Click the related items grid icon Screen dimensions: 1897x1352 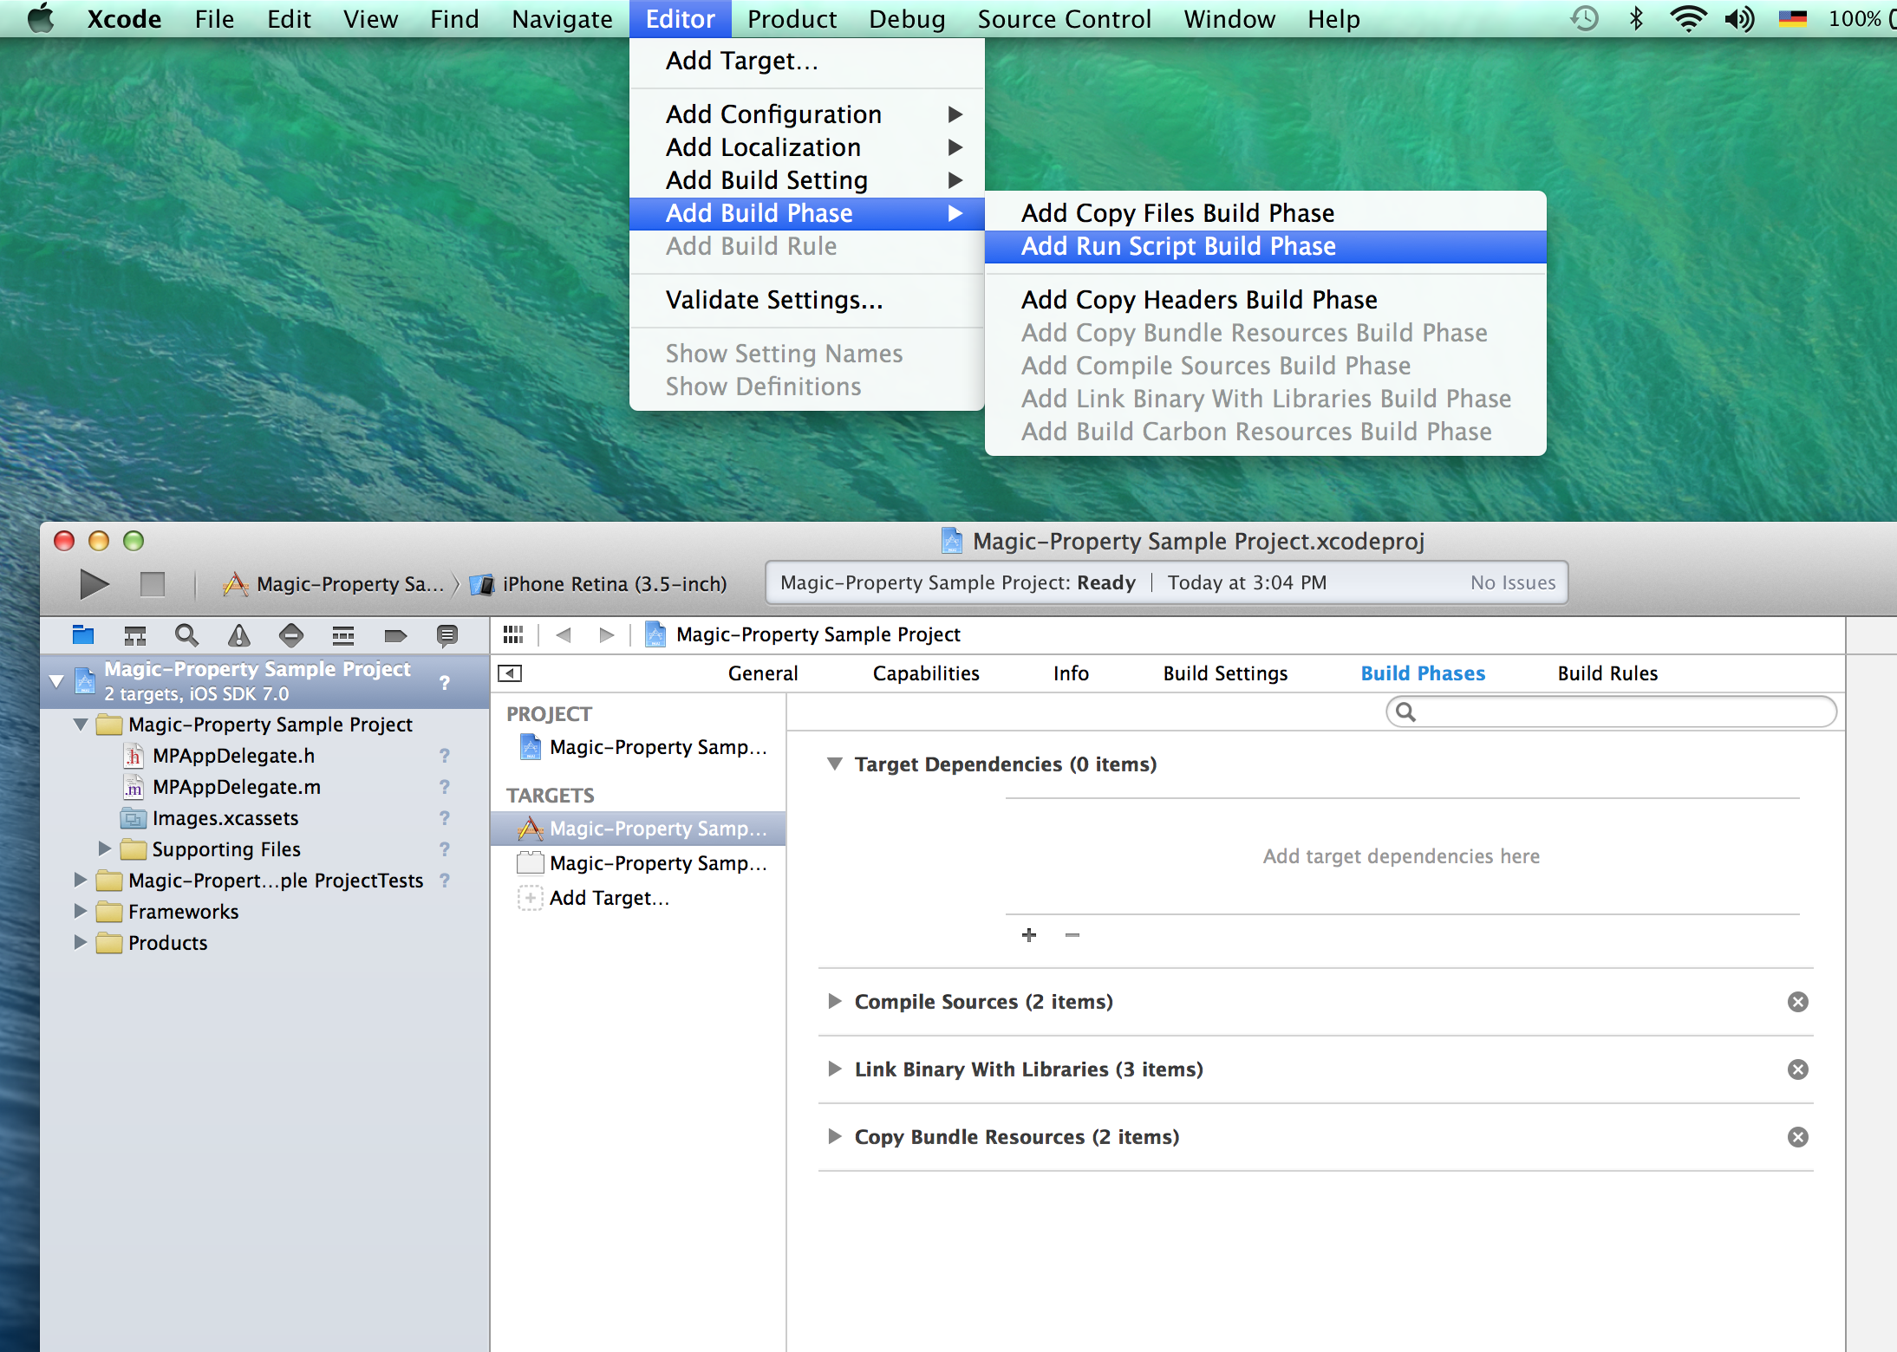tap(513, 634)
